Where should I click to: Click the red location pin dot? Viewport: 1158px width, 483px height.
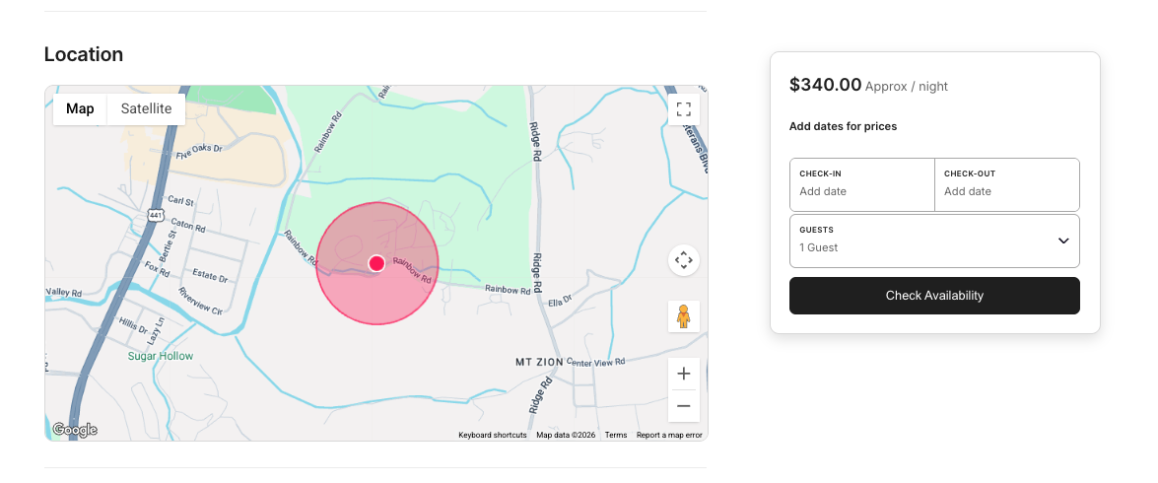pyautogui.click(x=376, y=263)
